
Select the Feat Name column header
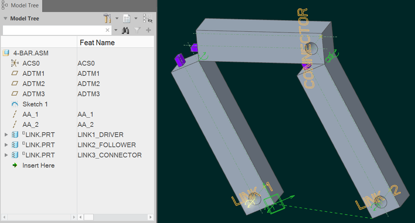click(x=97, y=42)
